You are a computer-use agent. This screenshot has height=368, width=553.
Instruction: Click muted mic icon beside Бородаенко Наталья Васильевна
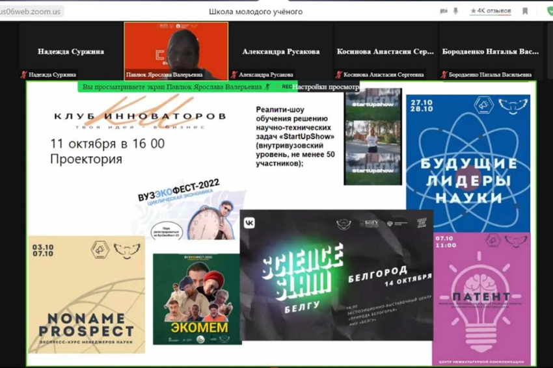click(444, 75)
